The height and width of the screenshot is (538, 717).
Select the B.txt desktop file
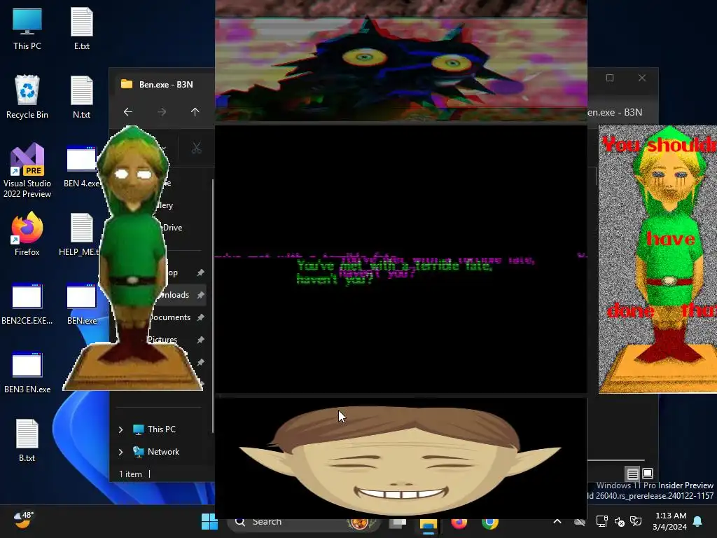(27, 441)
